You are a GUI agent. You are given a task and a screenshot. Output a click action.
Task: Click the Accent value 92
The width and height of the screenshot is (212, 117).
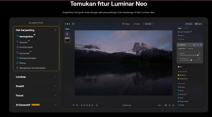[x=199, y=54]
